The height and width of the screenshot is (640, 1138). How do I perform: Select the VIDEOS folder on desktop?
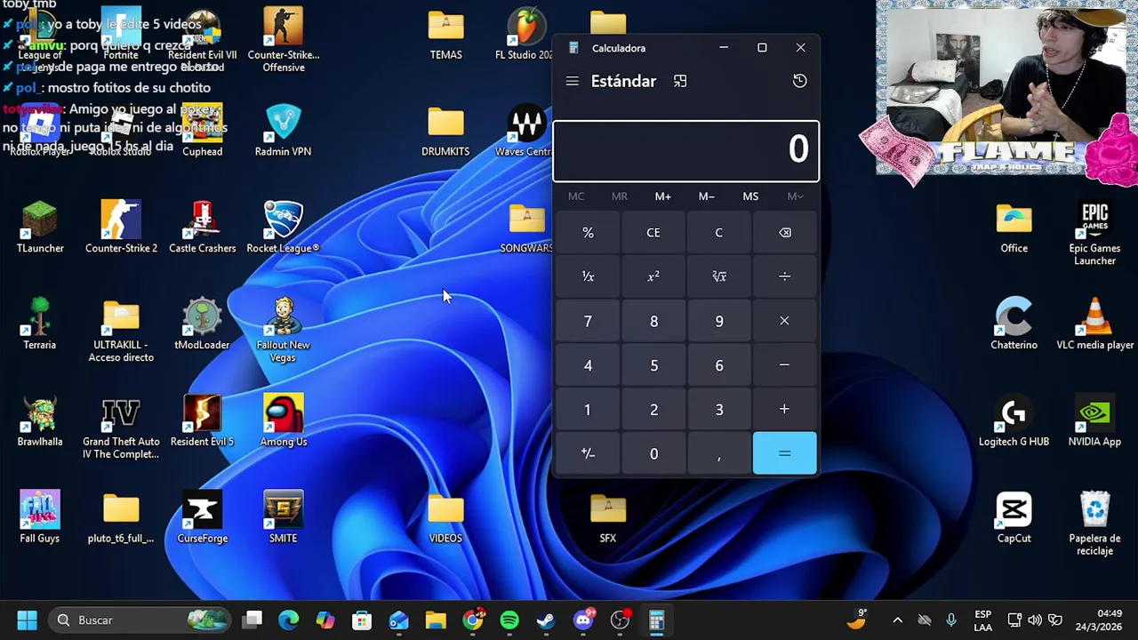(445, 517)
